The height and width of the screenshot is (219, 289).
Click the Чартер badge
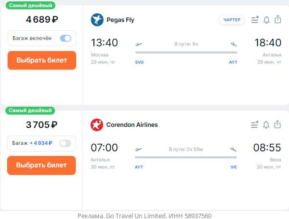[232, 20]
